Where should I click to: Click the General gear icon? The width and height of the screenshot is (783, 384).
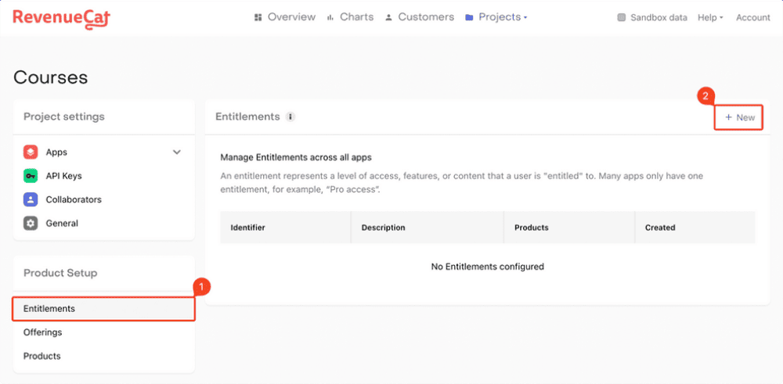(31, 223)
